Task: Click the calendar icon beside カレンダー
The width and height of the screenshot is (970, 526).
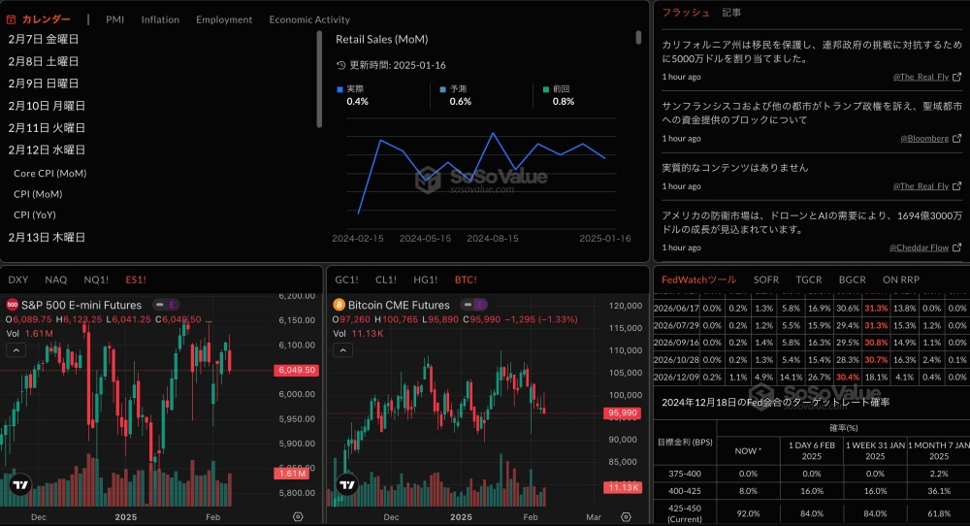Action: point(11,19)
